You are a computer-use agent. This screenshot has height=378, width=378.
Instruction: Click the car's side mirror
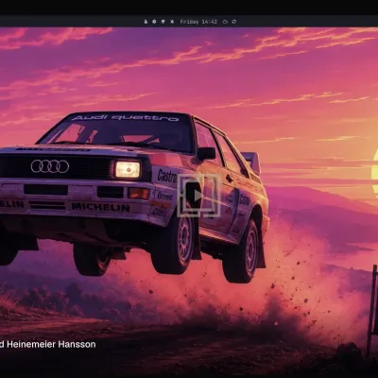click(206, 153)
